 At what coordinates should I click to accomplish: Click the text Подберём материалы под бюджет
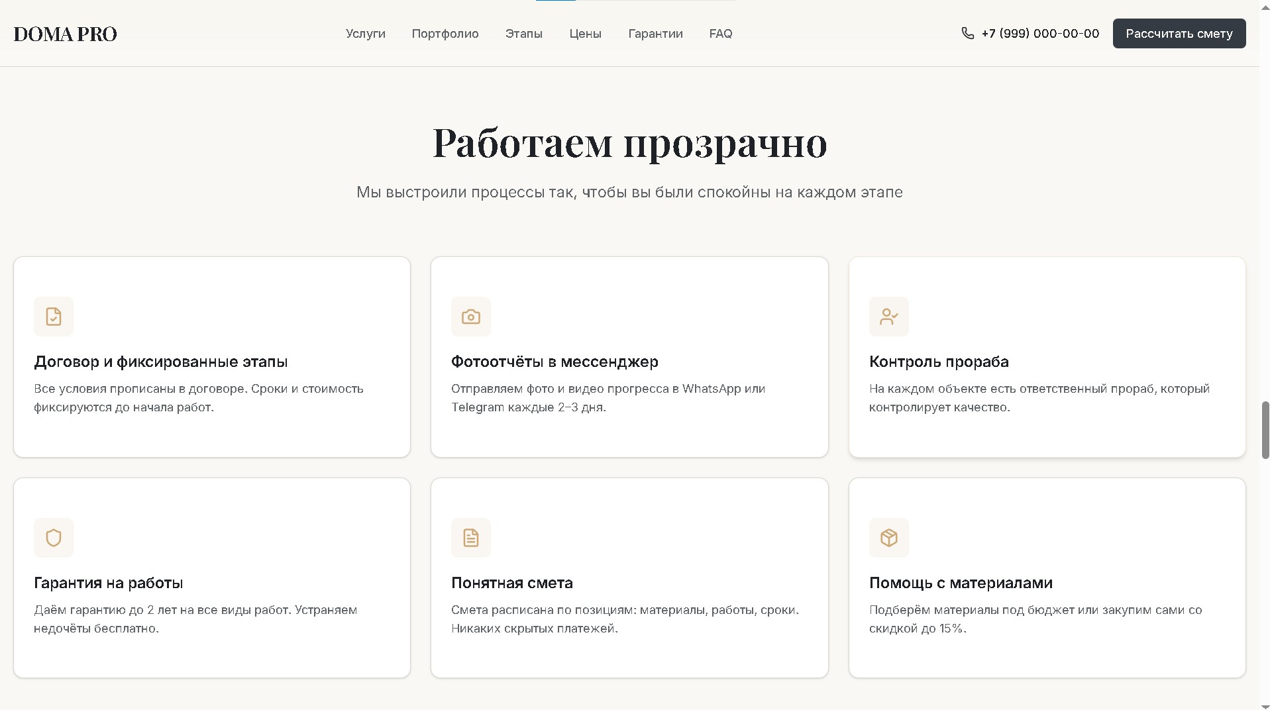1035,619
